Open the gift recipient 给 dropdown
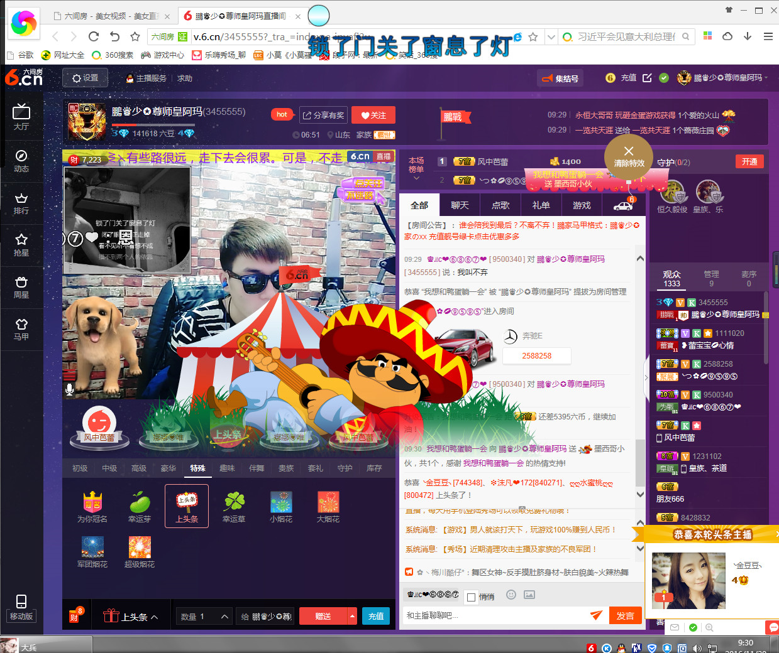 pyautogui.click(x=266, y=617)
